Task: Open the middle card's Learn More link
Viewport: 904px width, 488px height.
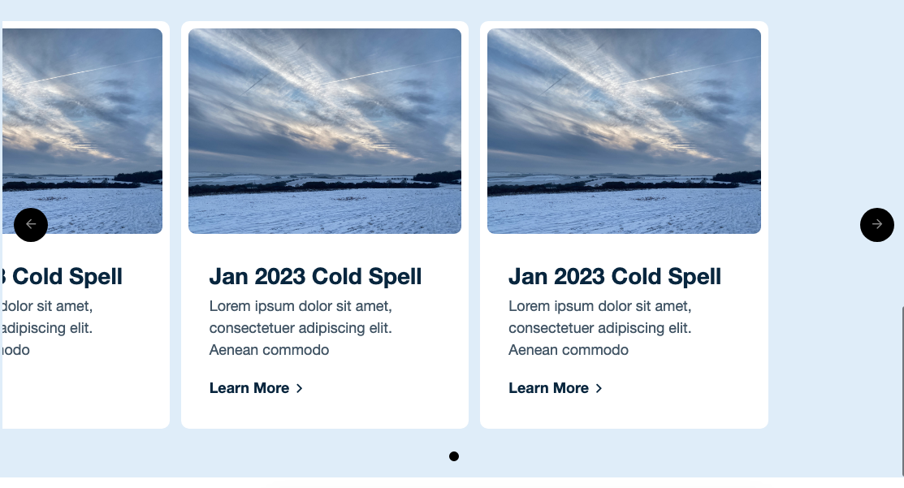Action: pyautogui.click(x=249, y=388)
